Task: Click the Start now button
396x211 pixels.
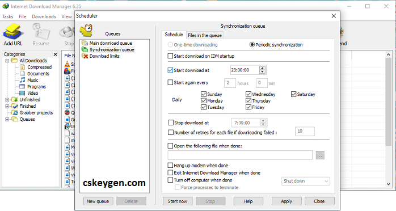Action: [x=177, y=201]
